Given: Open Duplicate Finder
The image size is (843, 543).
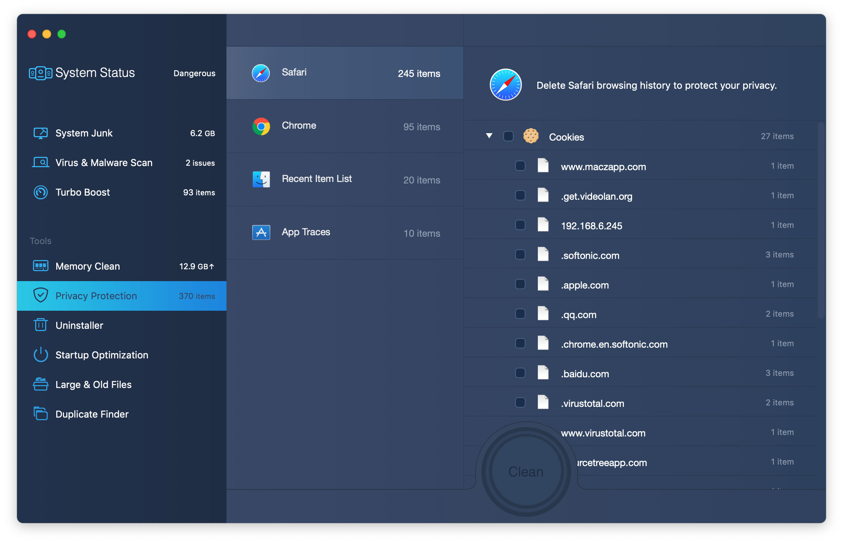Looking at the screenshot, I should (122, 414).
